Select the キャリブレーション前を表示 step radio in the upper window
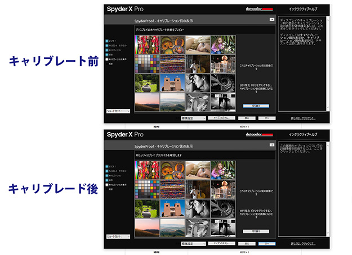The image size is (352, 255). pos(106,58)
